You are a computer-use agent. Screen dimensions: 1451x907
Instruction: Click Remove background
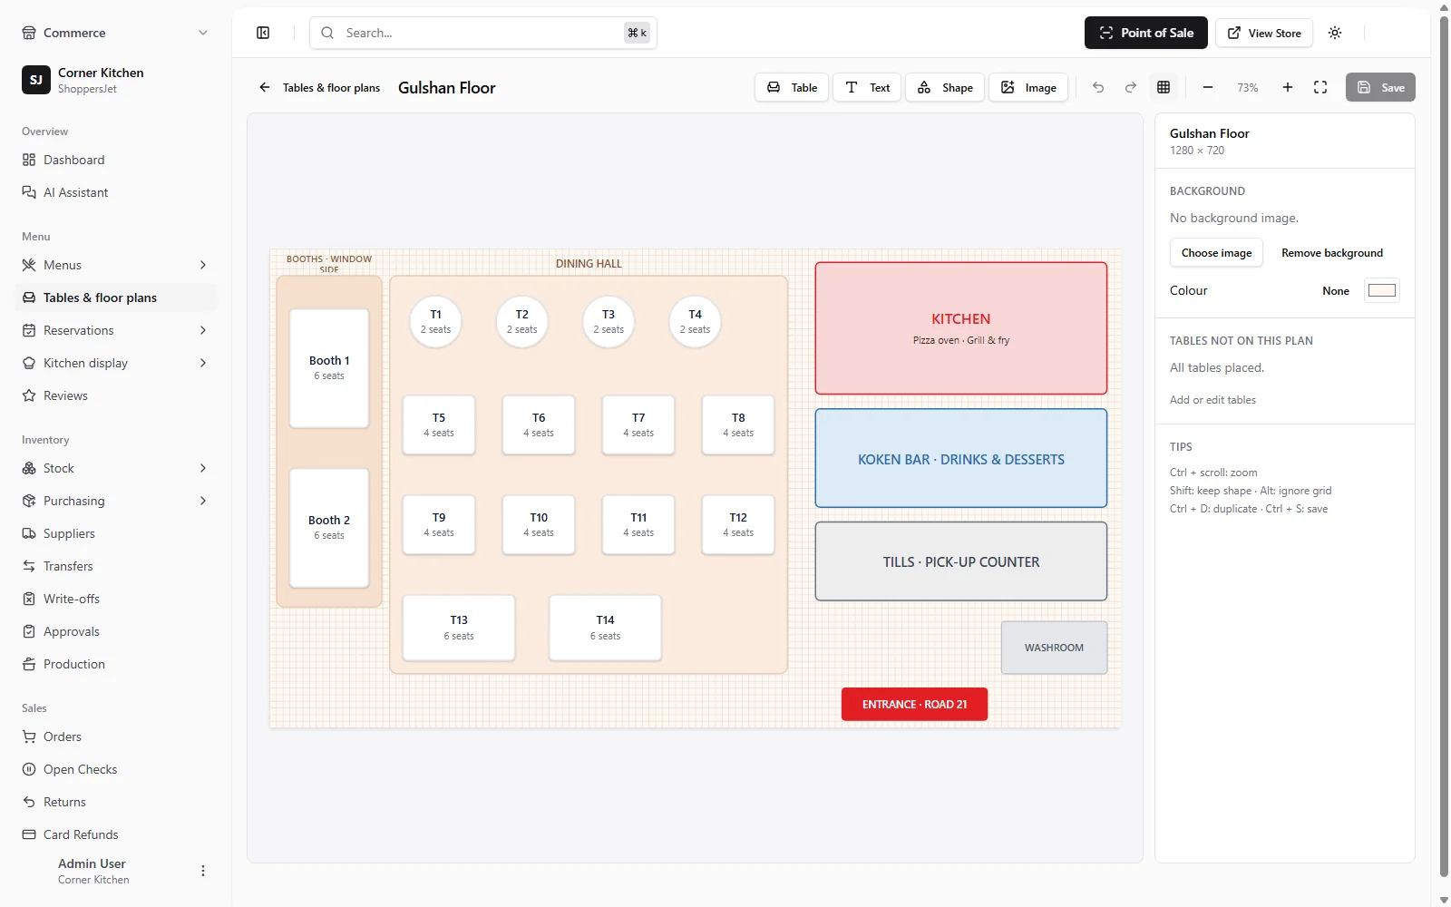coord(1332,252)
